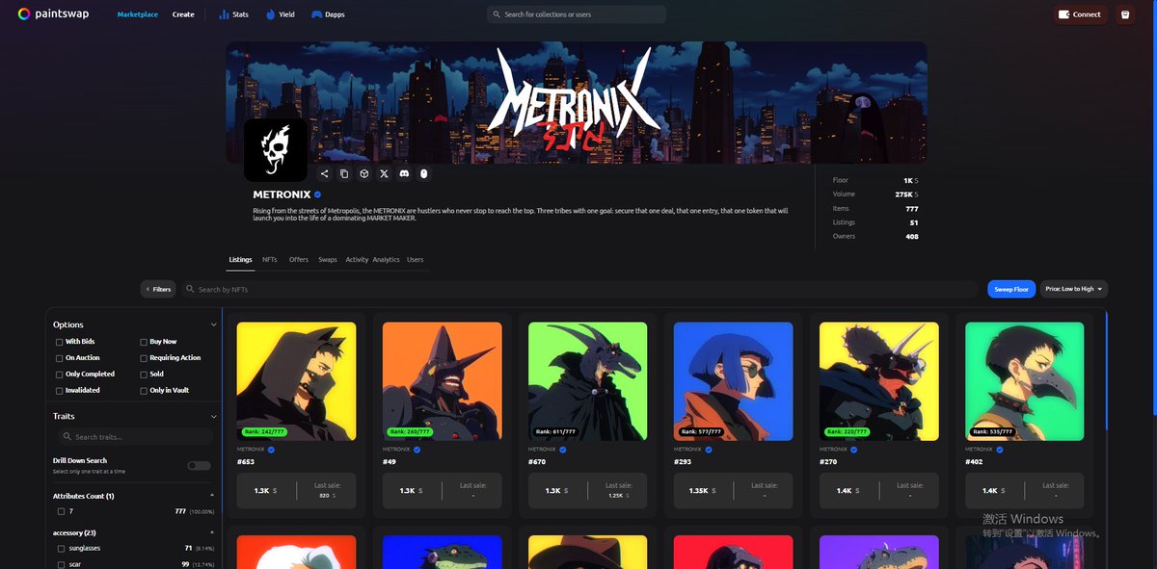Check the scar trait filter
The height and width of the screenshot is (569, 1157).
tap(62, 564)
